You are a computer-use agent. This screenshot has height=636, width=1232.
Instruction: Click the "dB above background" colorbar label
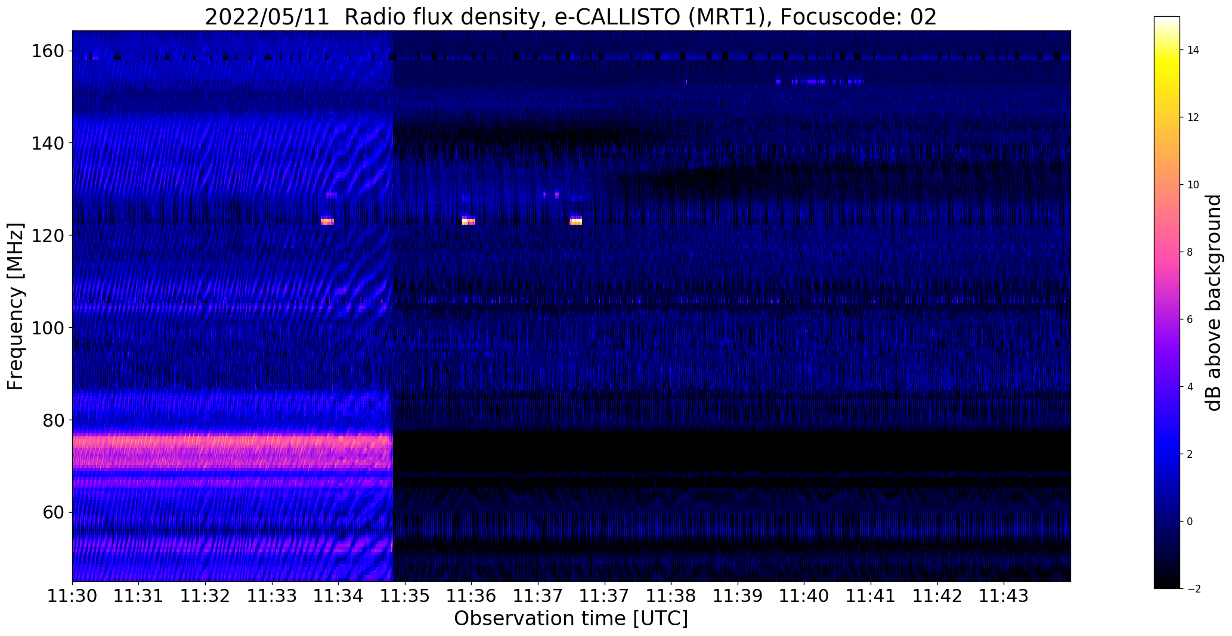[x=1213, y=303]
